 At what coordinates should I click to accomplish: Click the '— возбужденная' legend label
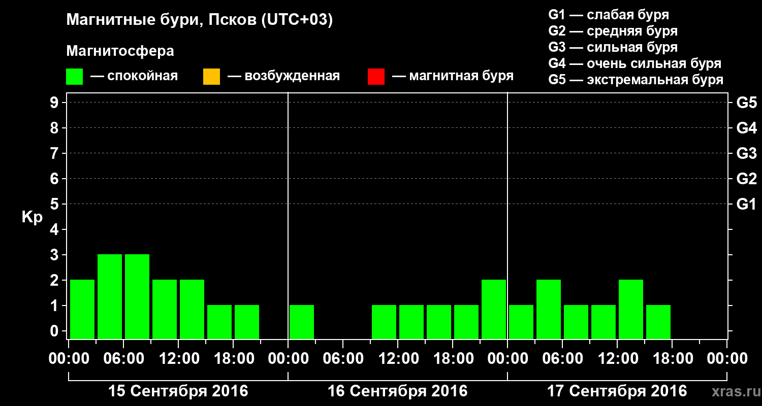283,77
